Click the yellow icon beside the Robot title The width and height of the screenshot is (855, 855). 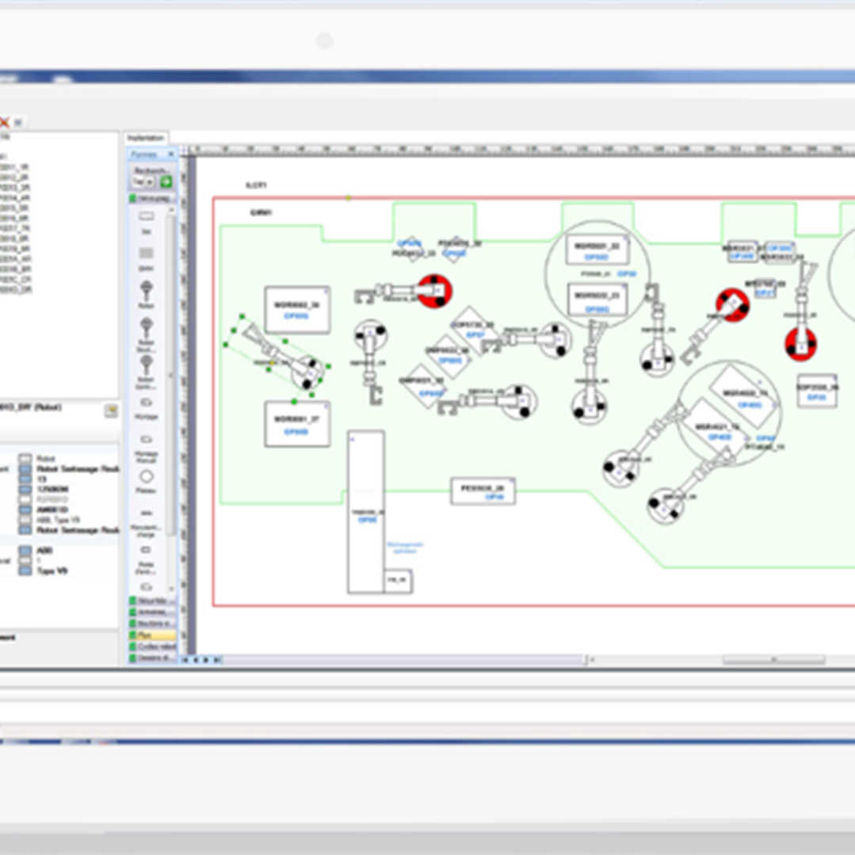click(x=111, y=410)
